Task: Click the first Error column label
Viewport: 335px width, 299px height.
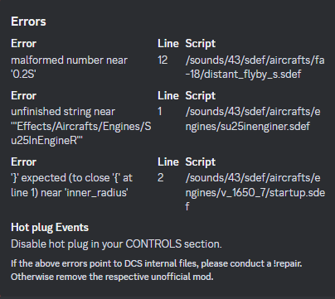Action: 23,43
